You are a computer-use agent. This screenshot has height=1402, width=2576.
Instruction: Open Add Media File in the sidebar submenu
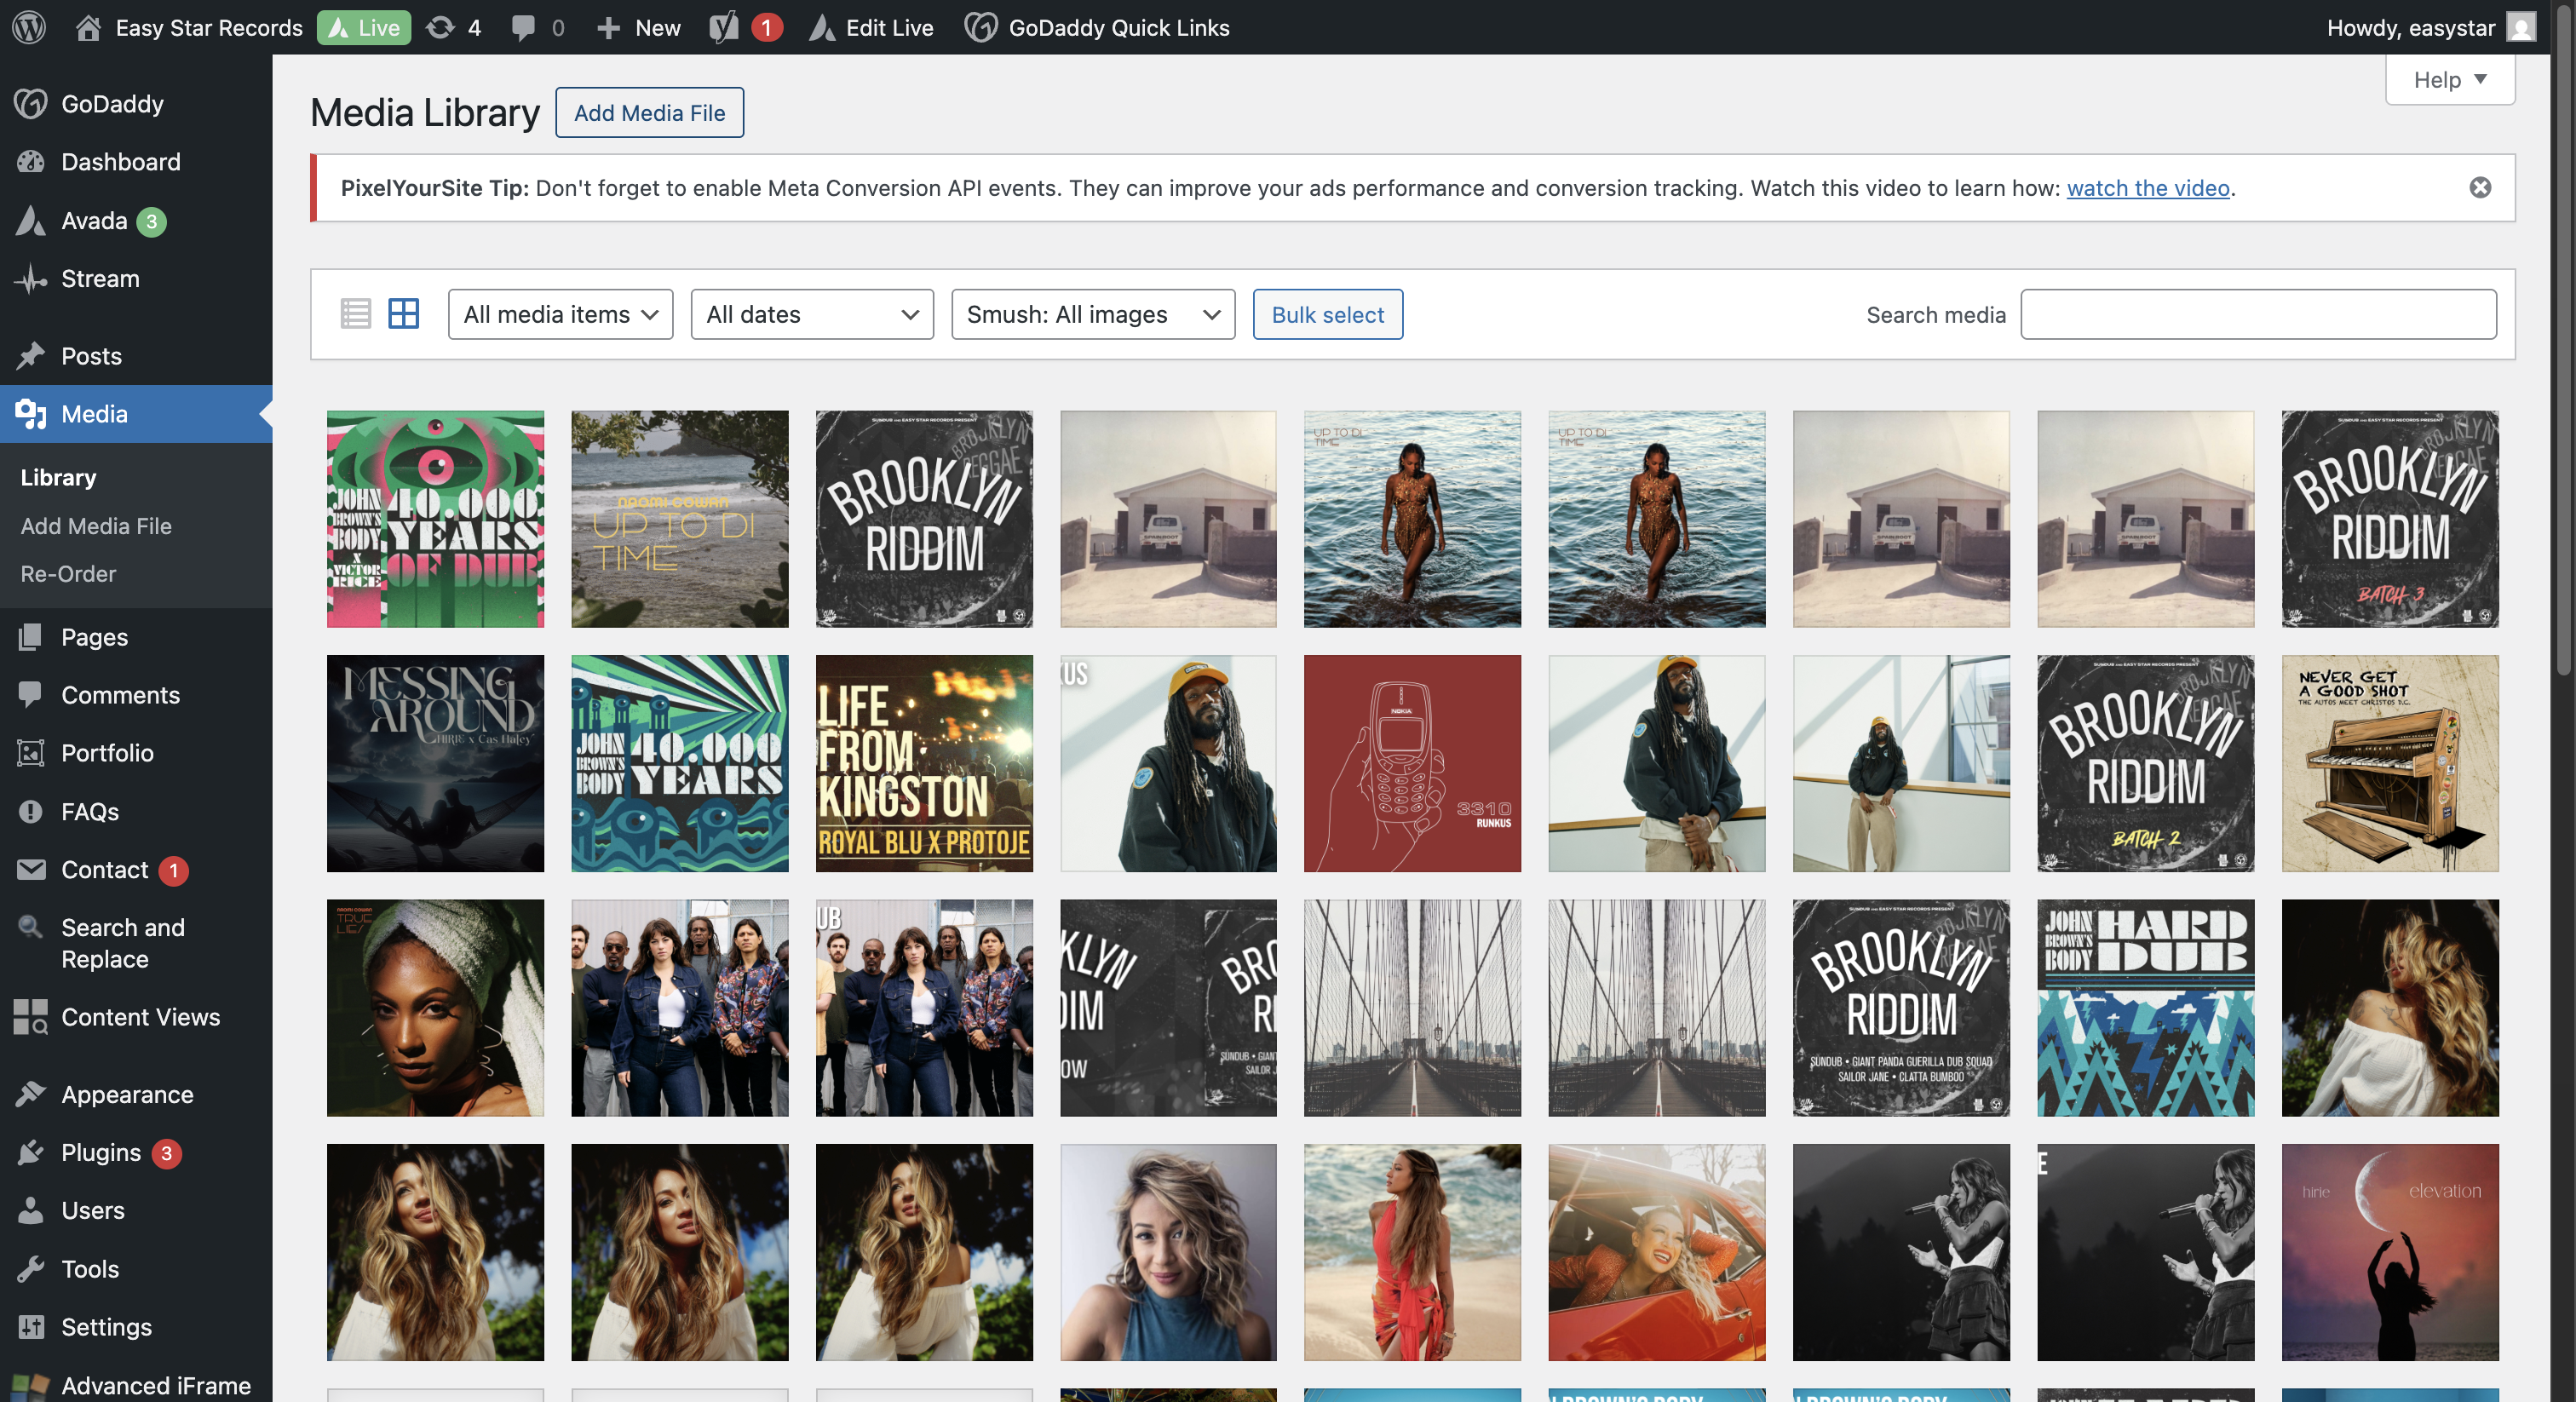click(96, 526)
